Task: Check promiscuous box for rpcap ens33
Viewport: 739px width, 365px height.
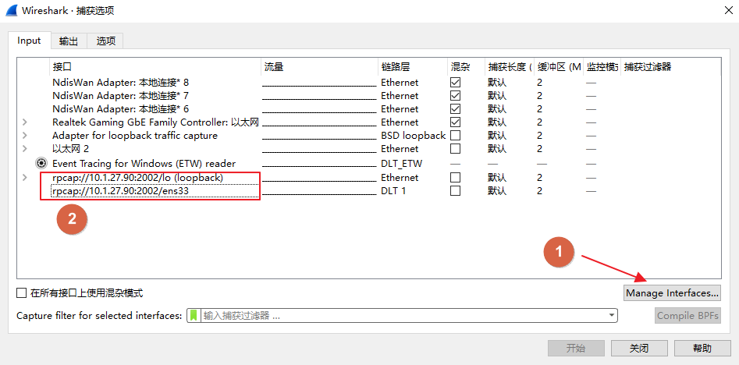Action: (455, 191)
